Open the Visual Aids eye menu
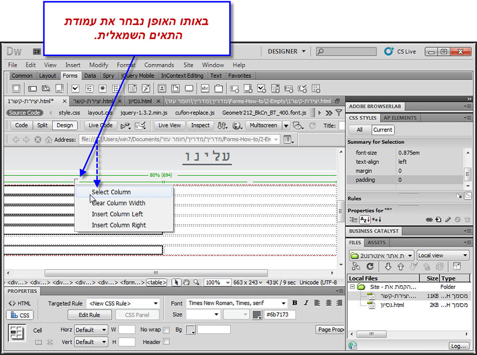This screenshot has height=355, width=477. coord(298,126)
